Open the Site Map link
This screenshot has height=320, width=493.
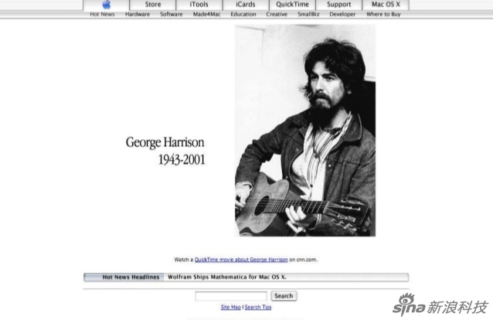[231, 307]
